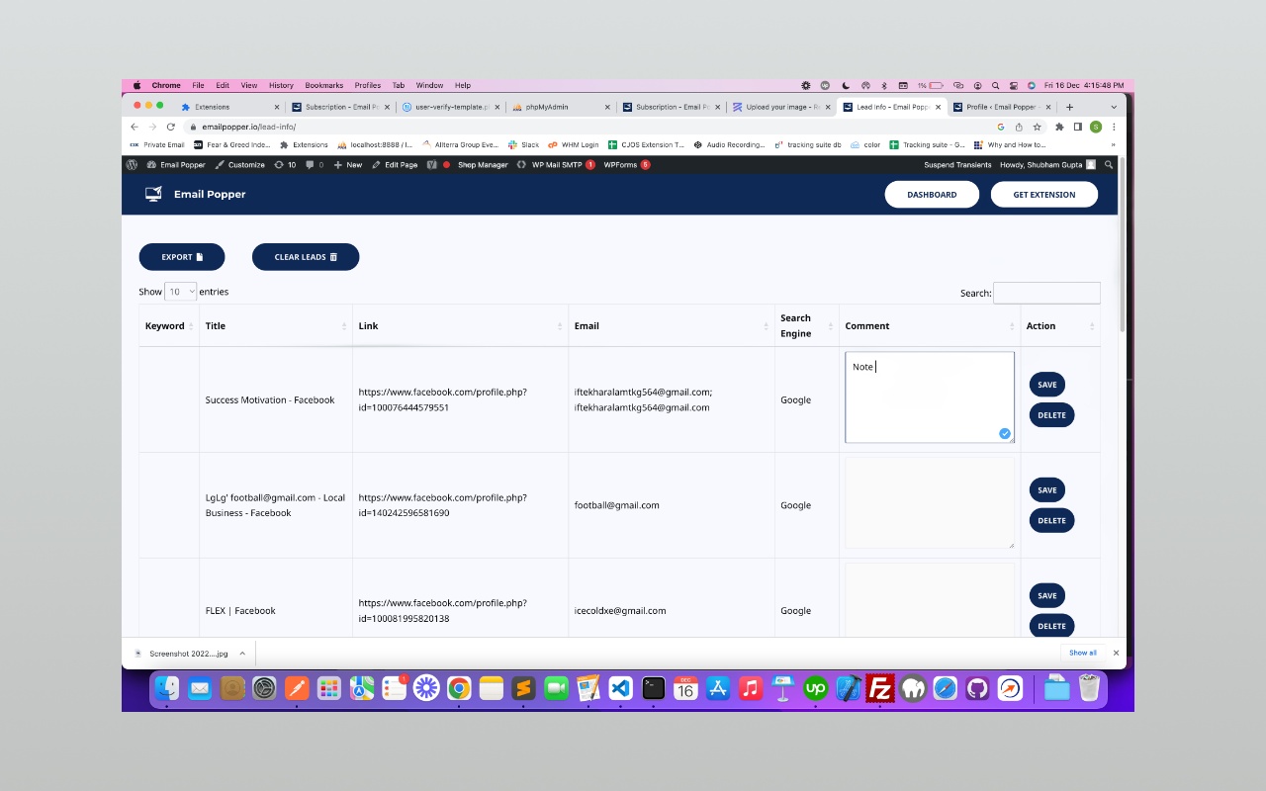
Task: Open the Show entries count dropdown
Action: click(x=181, y=292)
